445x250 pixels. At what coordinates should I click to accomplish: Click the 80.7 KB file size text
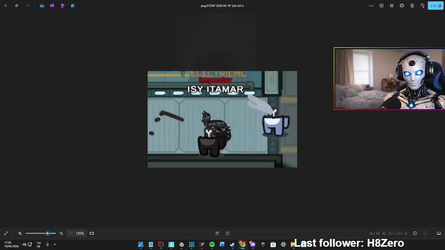click(374, 233)
